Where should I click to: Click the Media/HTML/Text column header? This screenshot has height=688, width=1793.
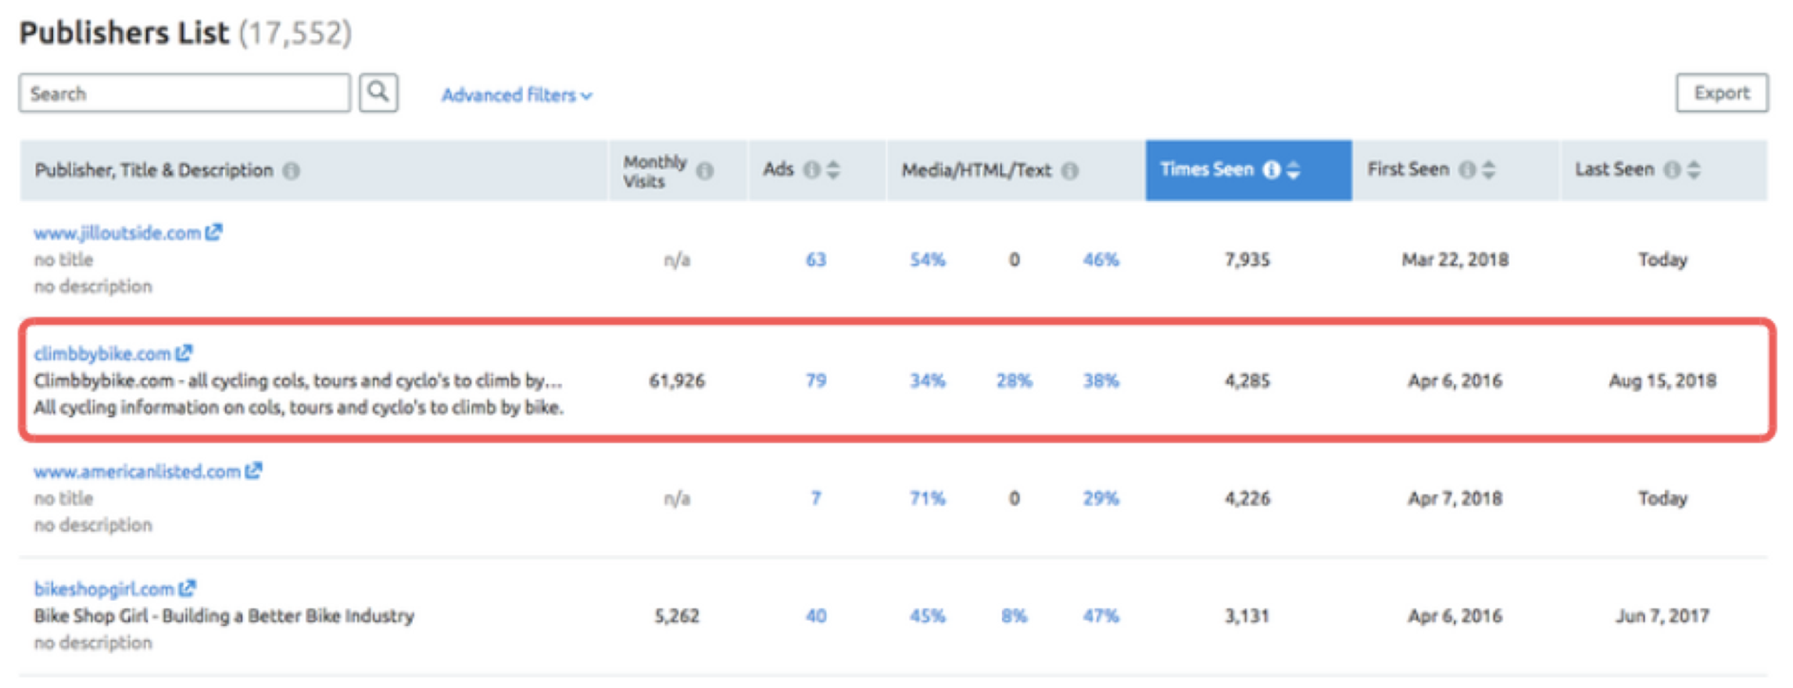[1015, 170]
